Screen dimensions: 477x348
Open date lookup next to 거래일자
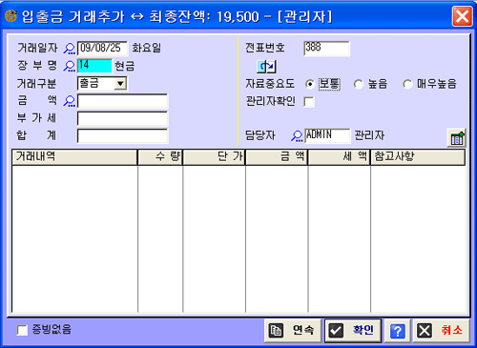pyautogui.click(x=69, y=49)
